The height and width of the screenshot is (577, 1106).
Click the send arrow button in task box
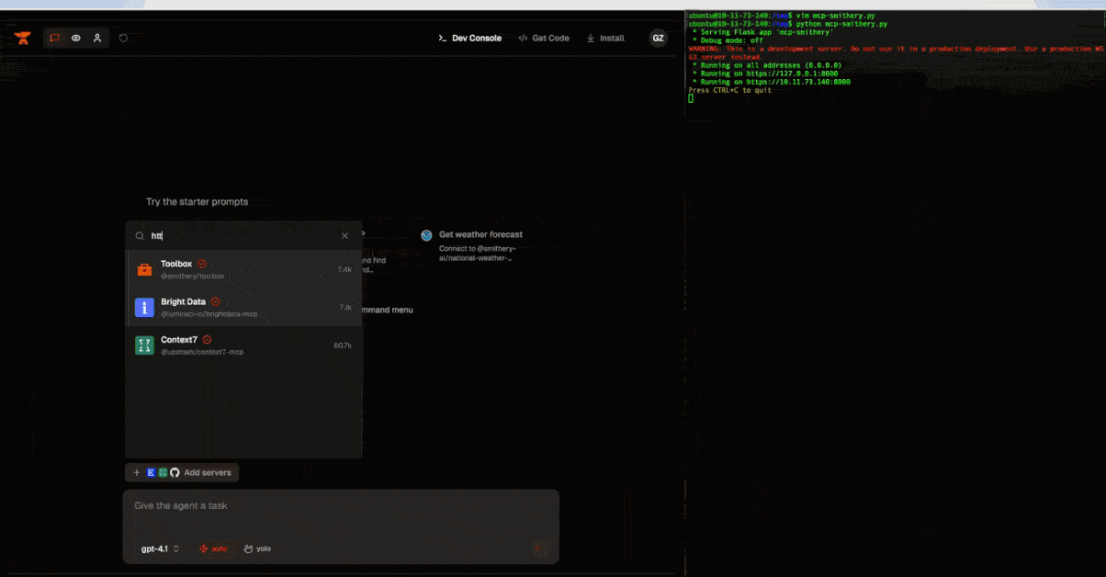tap(541, 549)
